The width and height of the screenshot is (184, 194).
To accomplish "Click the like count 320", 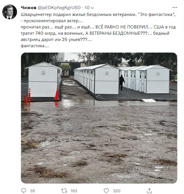I will (117, 191).
